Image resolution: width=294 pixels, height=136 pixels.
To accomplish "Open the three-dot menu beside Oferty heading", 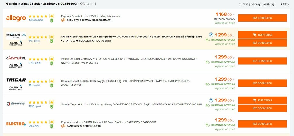I will [95, 3].
